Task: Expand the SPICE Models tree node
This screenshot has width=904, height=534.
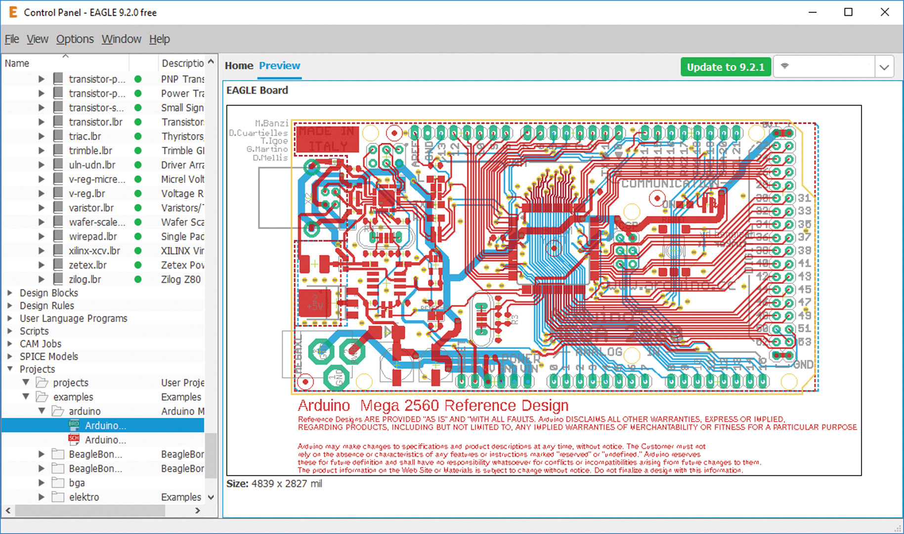Action: tap(10, 356)
